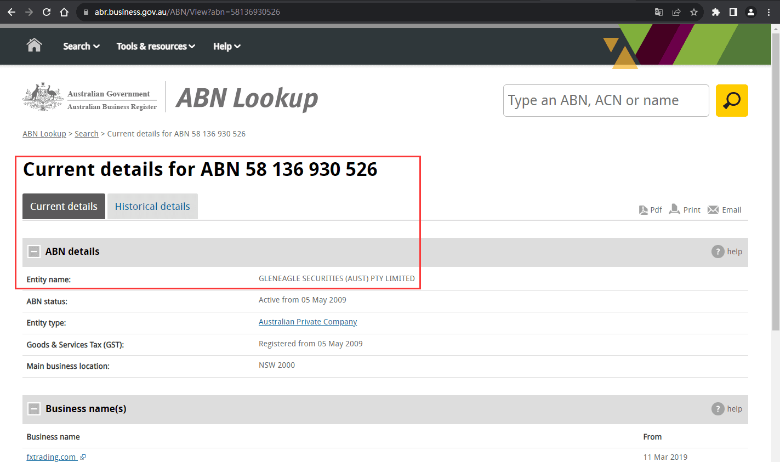Screen dimensions: 780x462
Task: Open the Tools & resources dropdown
Action: point(156,47)
